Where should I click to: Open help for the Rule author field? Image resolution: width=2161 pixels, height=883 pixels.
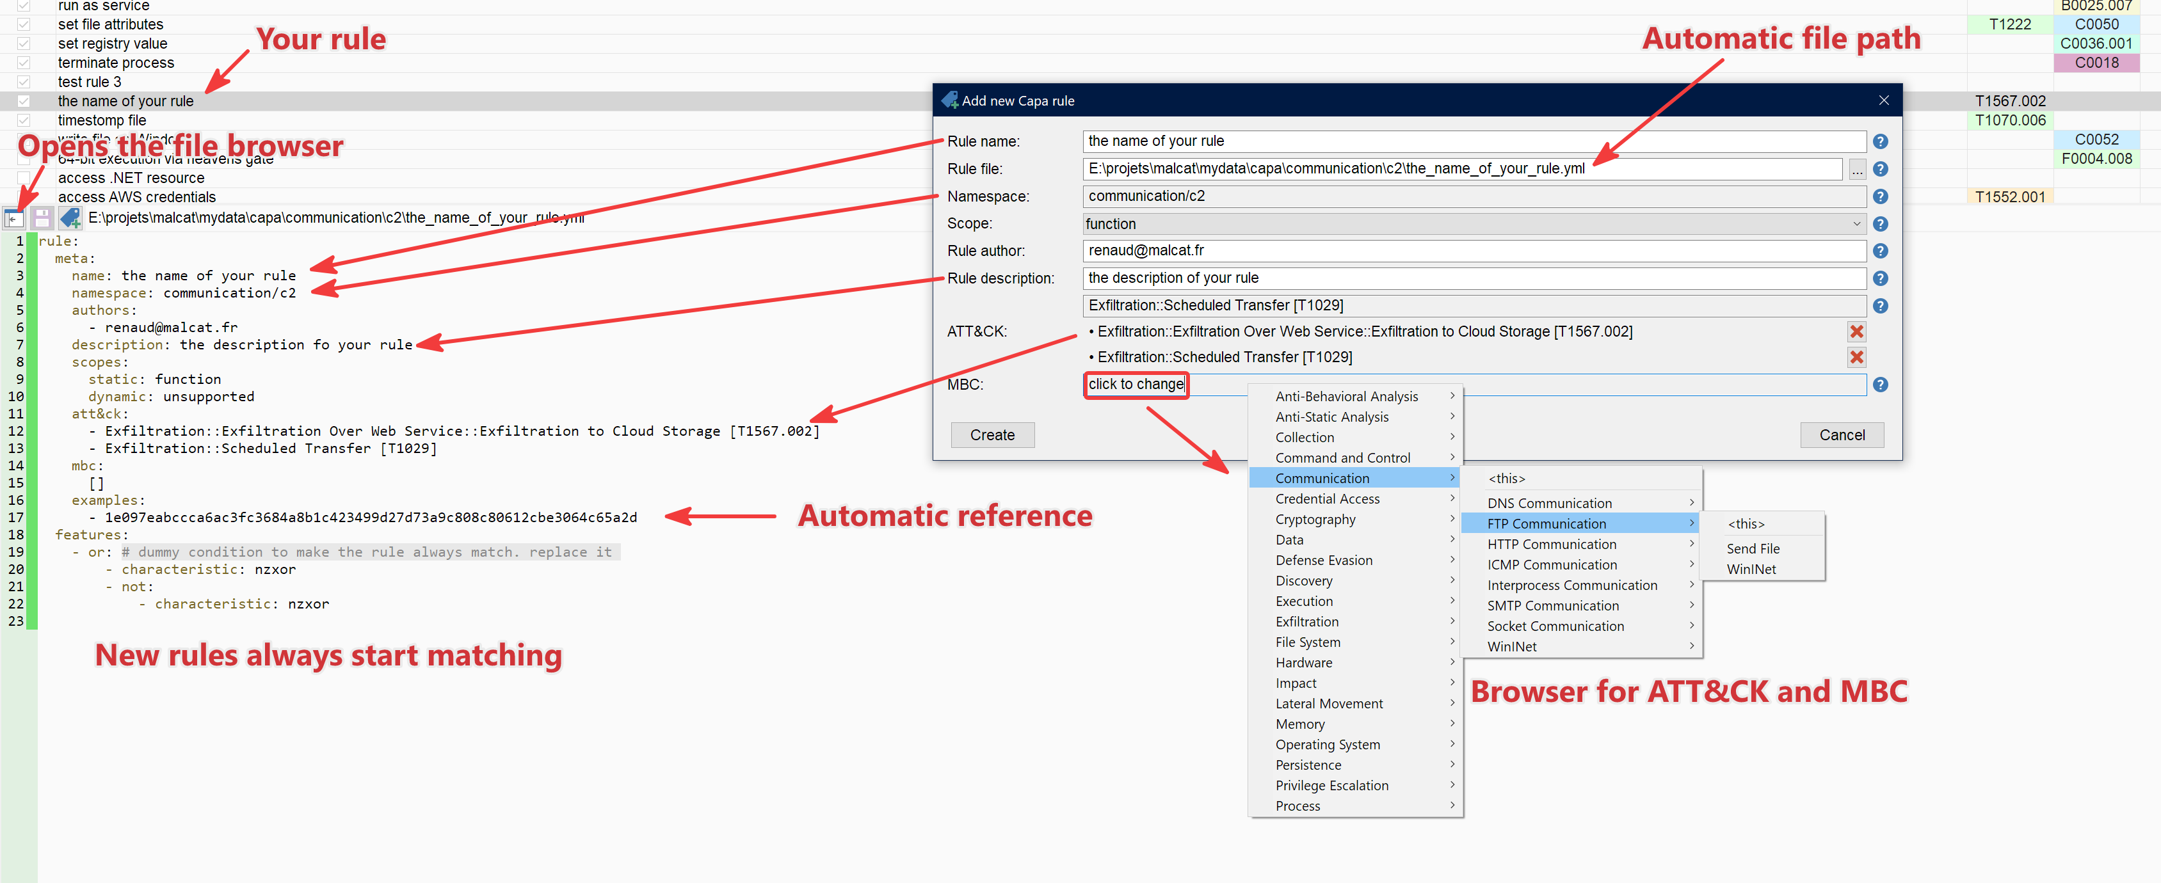click(x=1880, y=251)
